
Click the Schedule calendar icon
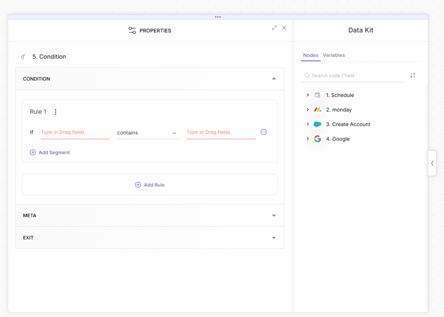coord(317,95)
